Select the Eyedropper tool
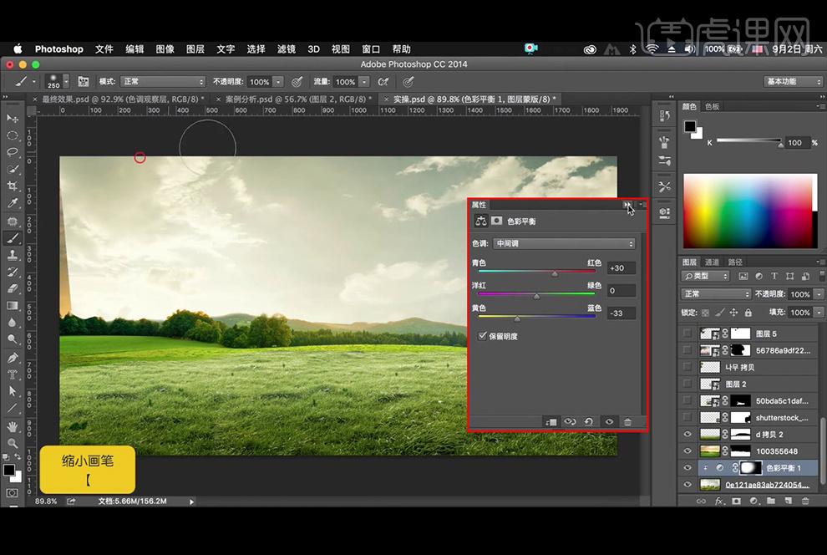Screen dimensions: 827x555 click(13, 203)
